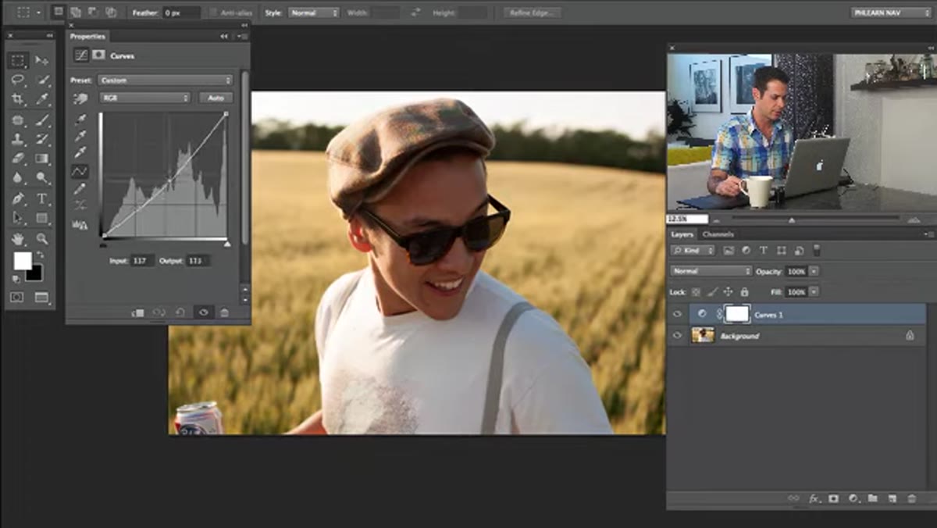This screenshot has height=528, width=937.
Task: Select the Blur tool
Action: coord(18,178)
